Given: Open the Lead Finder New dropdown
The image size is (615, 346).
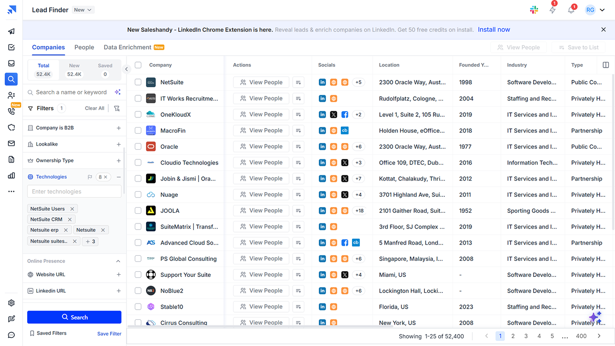Looking at the screenshot, I should tap(83, 10).
